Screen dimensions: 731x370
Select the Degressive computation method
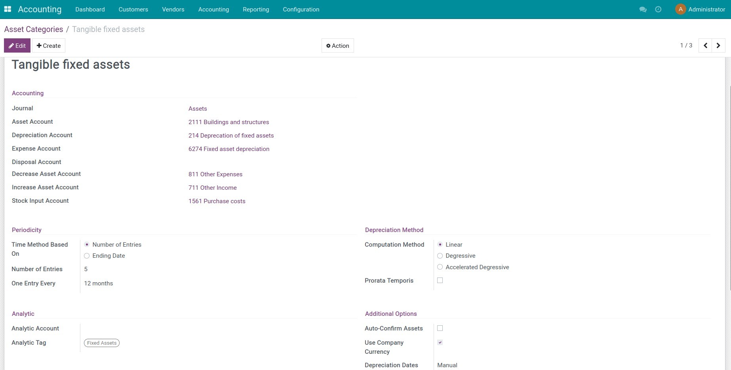[x=440, y=256]
